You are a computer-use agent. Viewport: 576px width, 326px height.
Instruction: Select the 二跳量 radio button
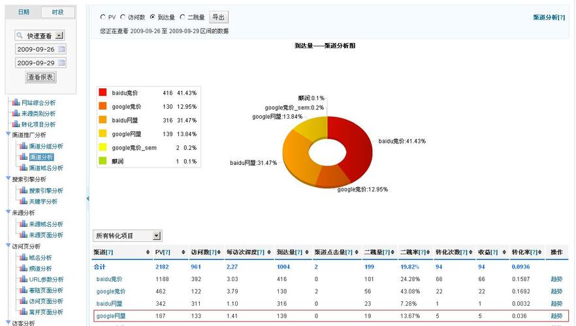[x=183, y=17]
